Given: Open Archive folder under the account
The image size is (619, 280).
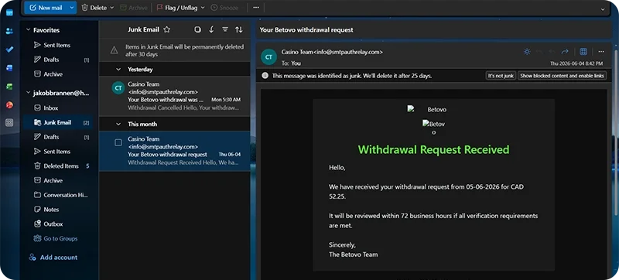Looking at the screenshot, I should tap(56, 180).
